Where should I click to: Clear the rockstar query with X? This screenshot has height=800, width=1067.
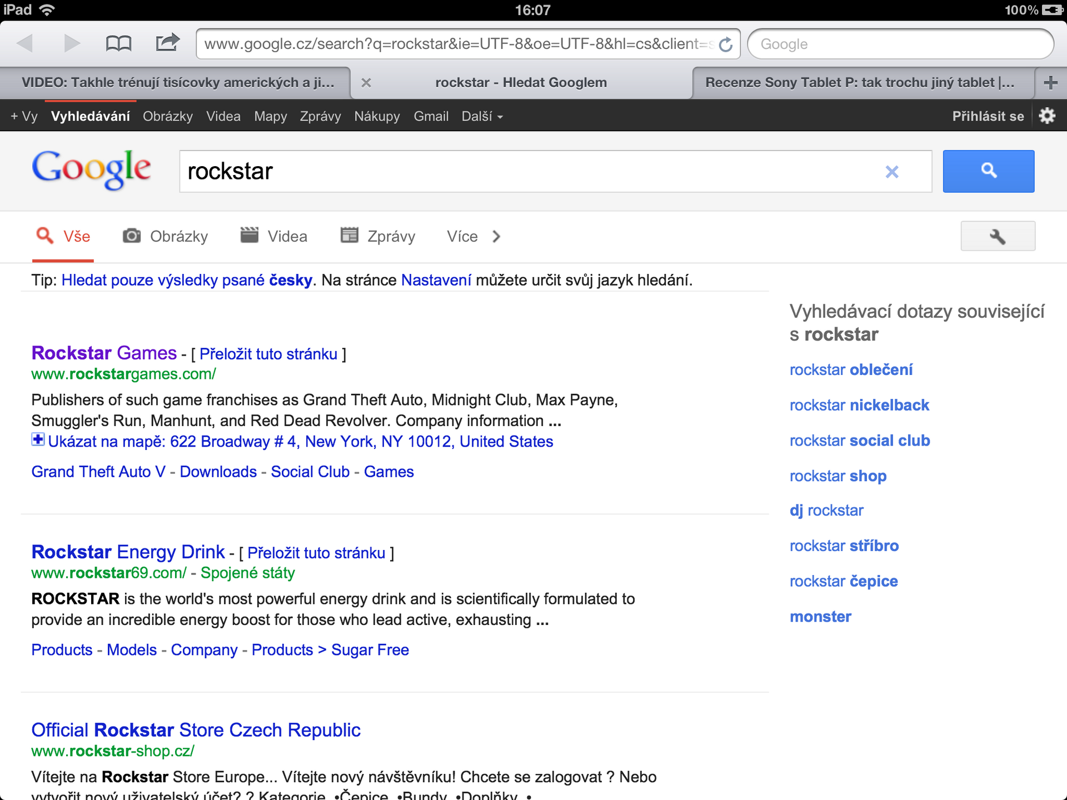891,172
